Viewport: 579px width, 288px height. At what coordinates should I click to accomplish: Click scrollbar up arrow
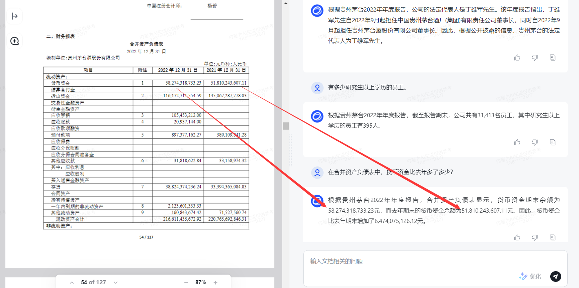pos(286,3)
